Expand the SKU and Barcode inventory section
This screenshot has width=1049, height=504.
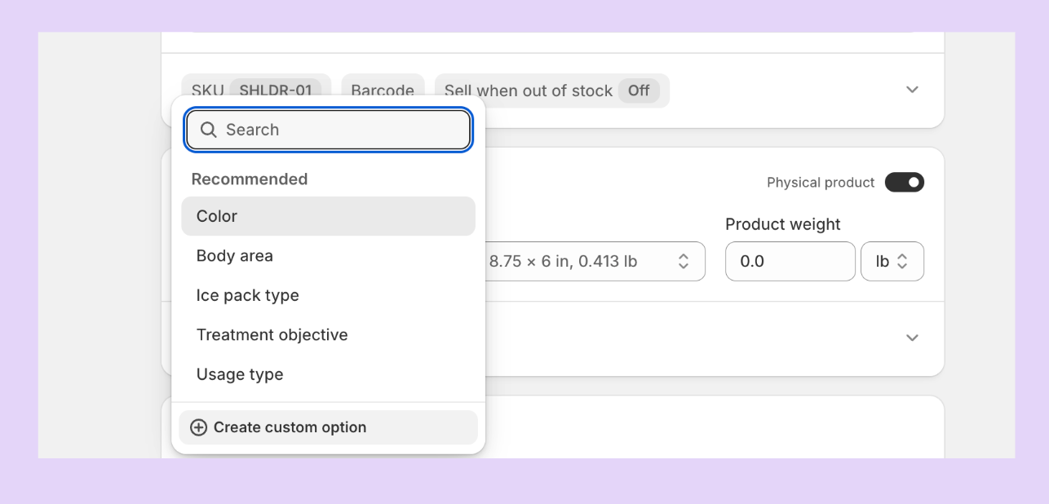pos(912,90)
